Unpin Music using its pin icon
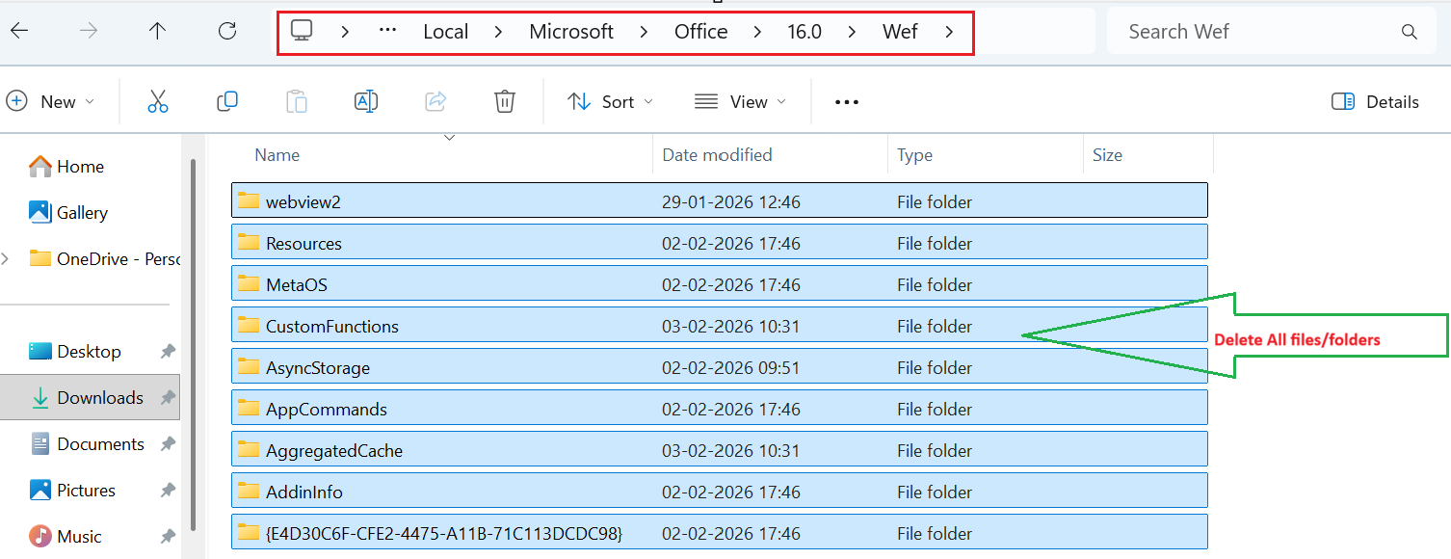The width and height of the screenshot is (1451, 559). tap(168, 537)
